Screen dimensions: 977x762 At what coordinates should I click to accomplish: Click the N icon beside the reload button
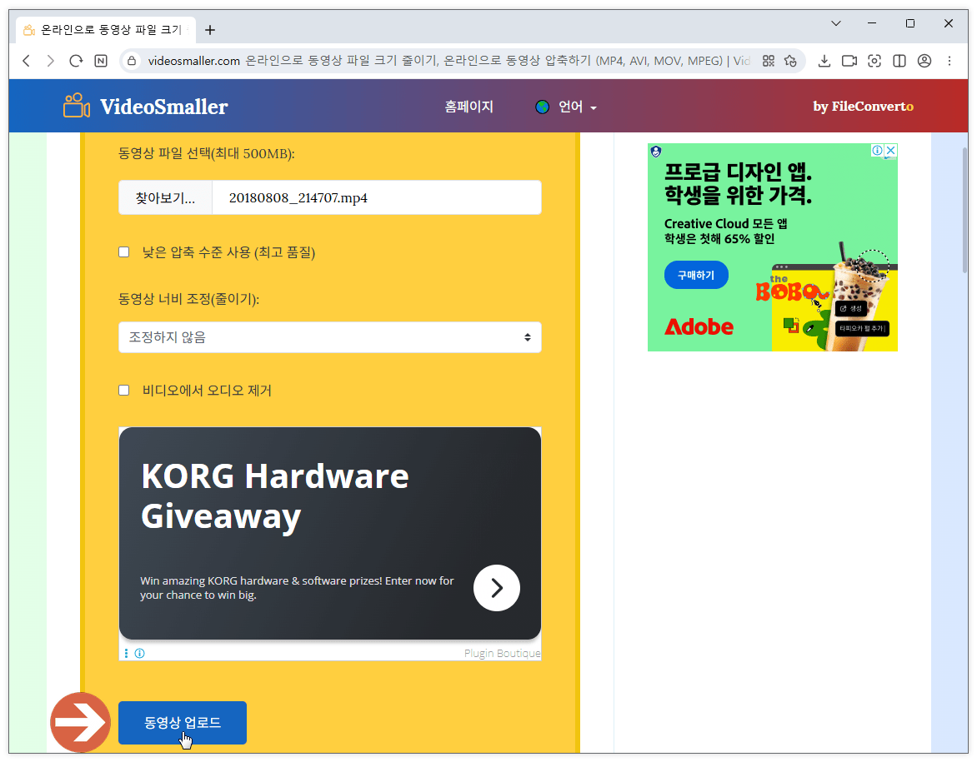click(100, 61)
